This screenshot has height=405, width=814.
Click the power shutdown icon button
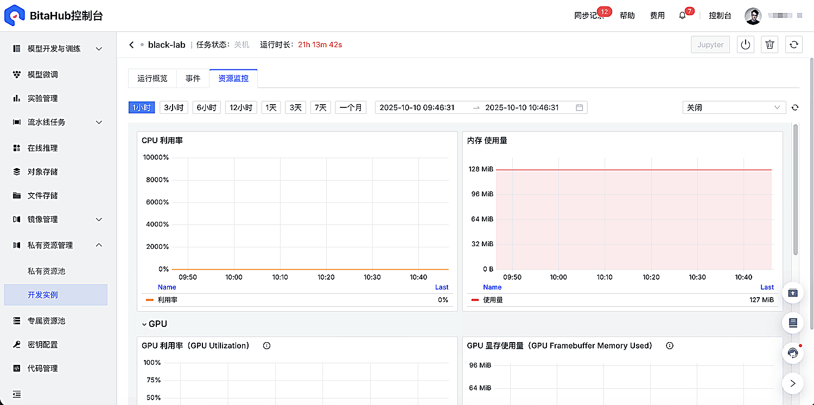(746, 45)
